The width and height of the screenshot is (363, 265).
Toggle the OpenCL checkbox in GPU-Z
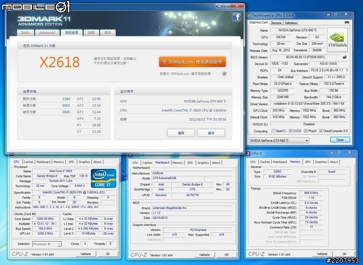(x=273, y=131)
